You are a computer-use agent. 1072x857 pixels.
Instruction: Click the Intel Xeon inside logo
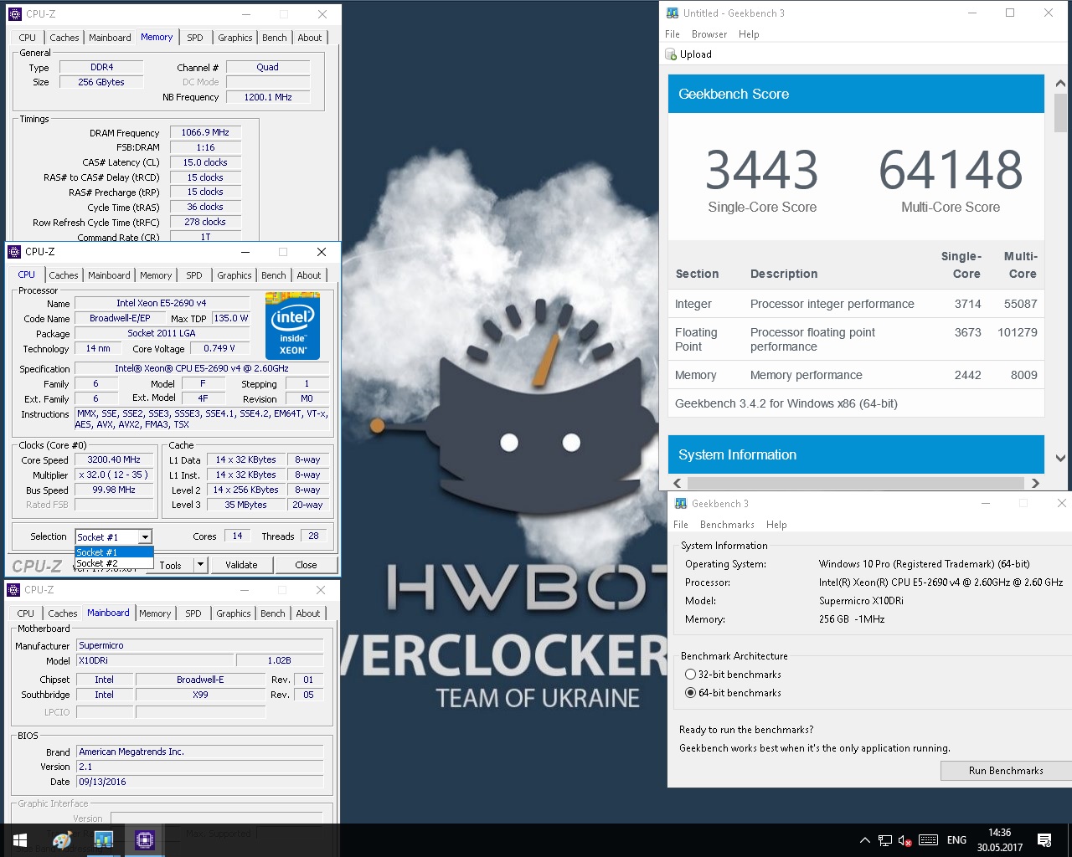coord(292,326)
